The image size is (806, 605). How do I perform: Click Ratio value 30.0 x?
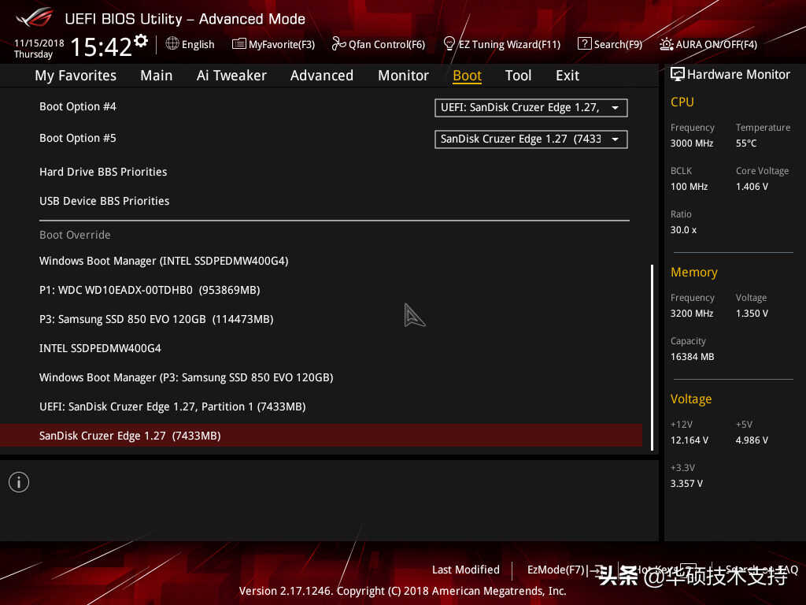click(683, 230)
